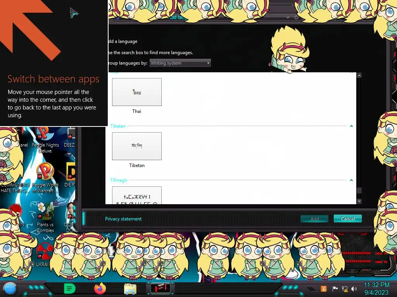The width and height of the screenshot is (397, 297).
Task: Open the Plants vs Zombies desktop shortcut
Action: pyautogui.click(x=45, y=217)
